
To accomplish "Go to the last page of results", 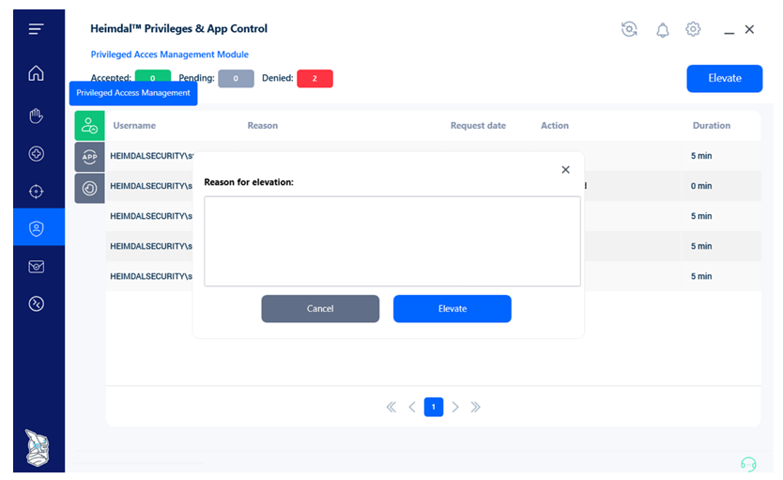I will click(x=475, y=407).
